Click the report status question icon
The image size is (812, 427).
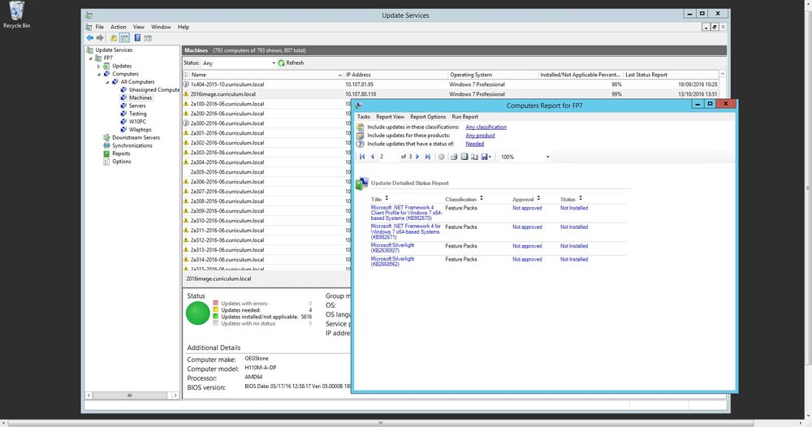pyautogui.click(x=361, y=144)
